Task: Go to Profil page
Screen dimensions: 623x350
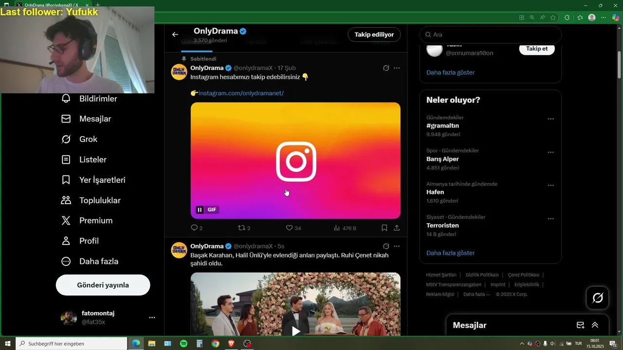Action: click(x=80, y=241)
